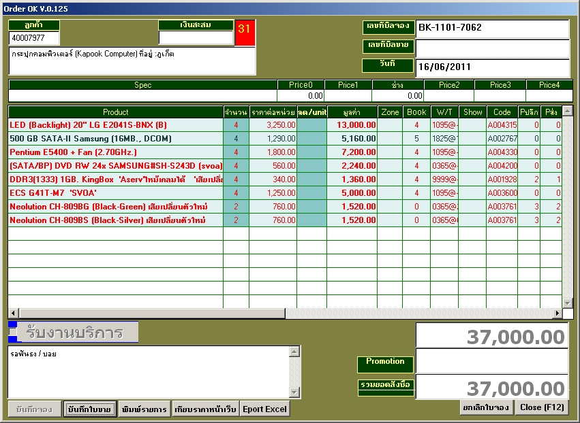
Task: Click the customer code field 40007977
Action: 33,38
